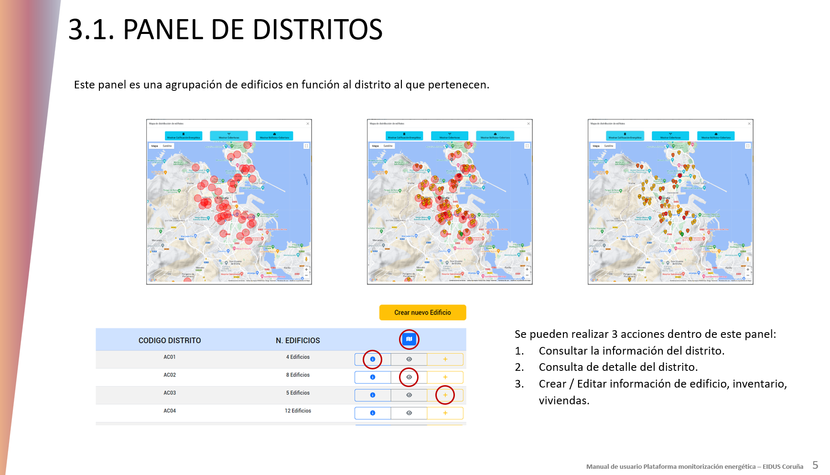Click the footer 'Manual de usuario Plataforma monitorización energética'
The width and height of the screenshot is (830, 475).
[671, 466]
